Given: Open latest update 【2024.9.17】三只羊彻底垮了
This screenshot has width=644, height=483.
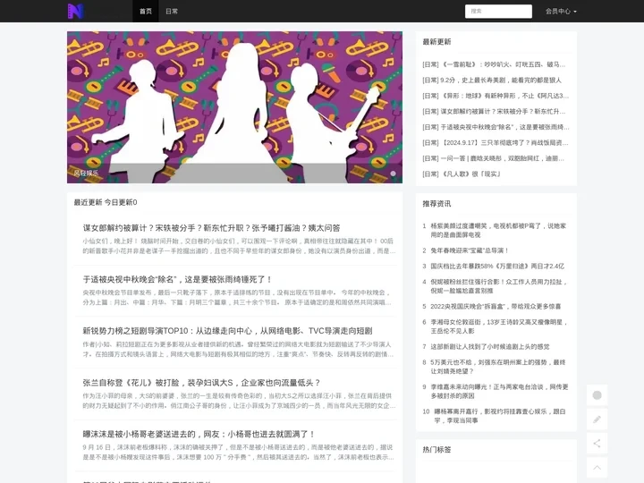Looking at the screenshot, I should pos(496,142).
